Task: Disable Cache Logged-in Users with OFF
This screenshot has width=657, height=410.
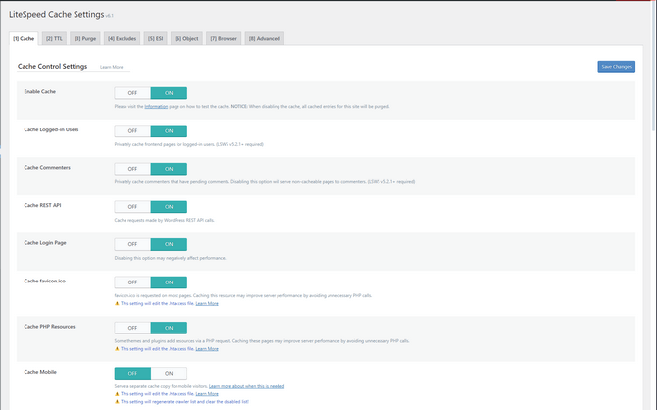Action: [132, 130]
